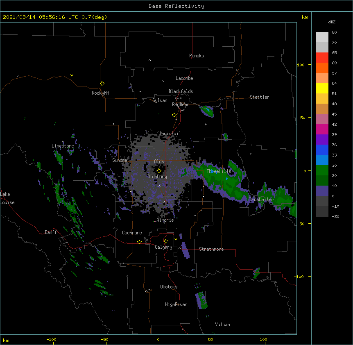This screenshot has width=353, height=345.
Task: Click the Strathmore label
Action: [211, 249]
